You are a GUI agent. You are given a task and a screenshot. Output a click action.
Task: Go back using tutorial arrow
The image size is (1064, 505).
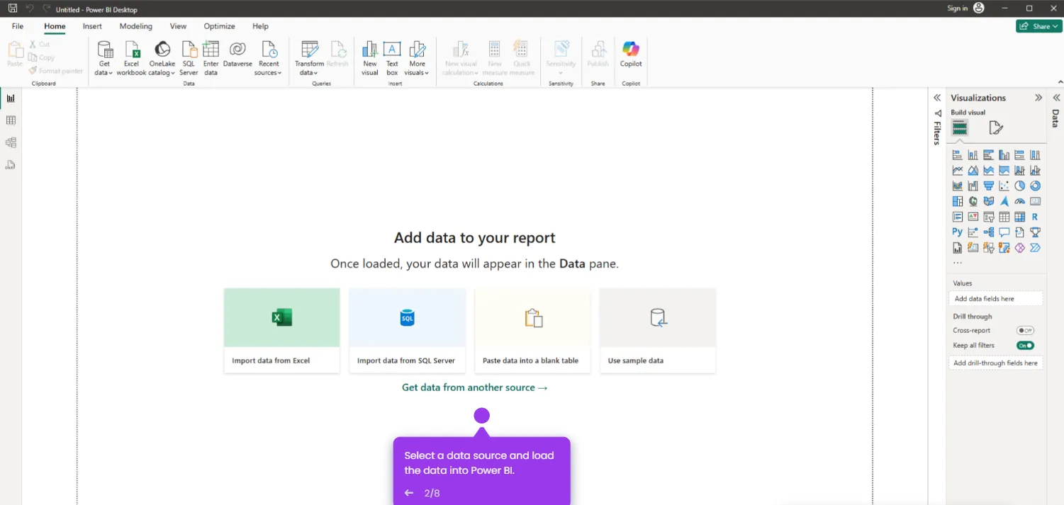point(409,493)
